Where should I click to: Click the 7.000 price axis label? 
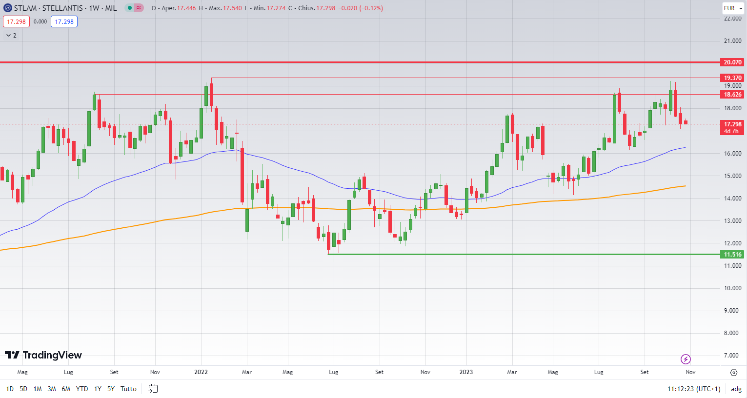coord(732,356)
